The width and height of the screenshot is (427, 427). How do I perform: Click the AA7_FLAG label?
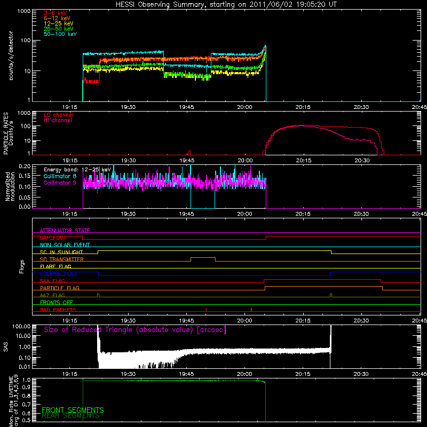(x=52, y=295)
